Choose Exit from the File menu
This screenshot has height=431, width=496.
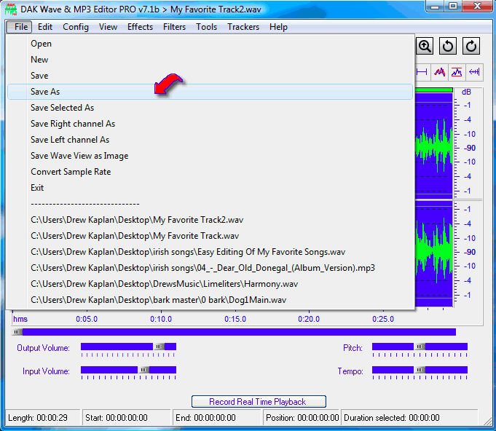(x=210, y=188)
